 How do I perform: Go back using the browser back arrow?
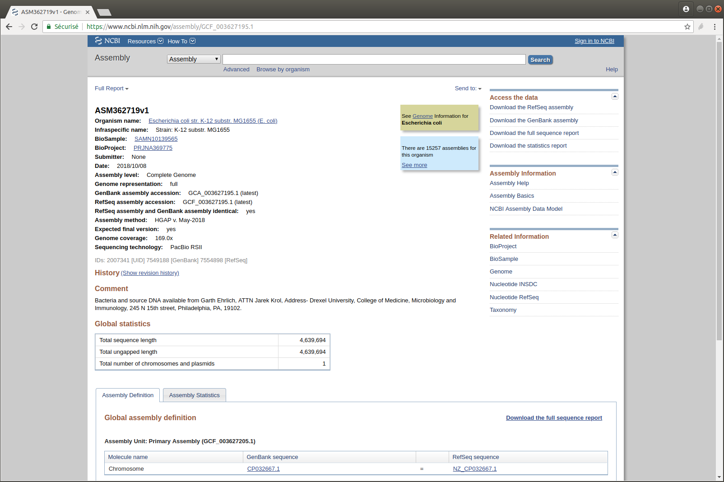[x=9, y=27]
